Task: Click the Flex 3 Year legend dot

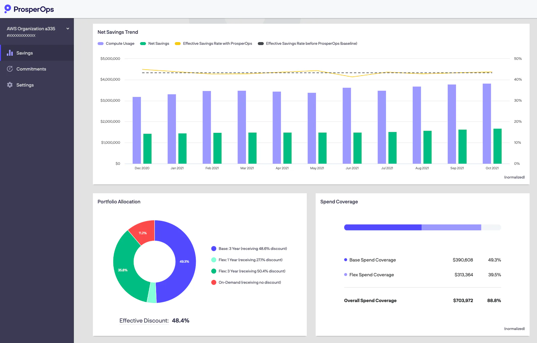Action: 214,271
